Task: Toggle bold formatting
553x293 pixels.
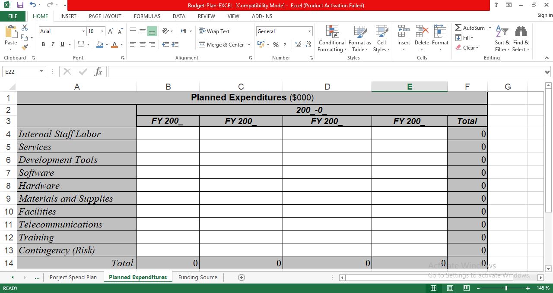Action: click(x=43, y=44)
